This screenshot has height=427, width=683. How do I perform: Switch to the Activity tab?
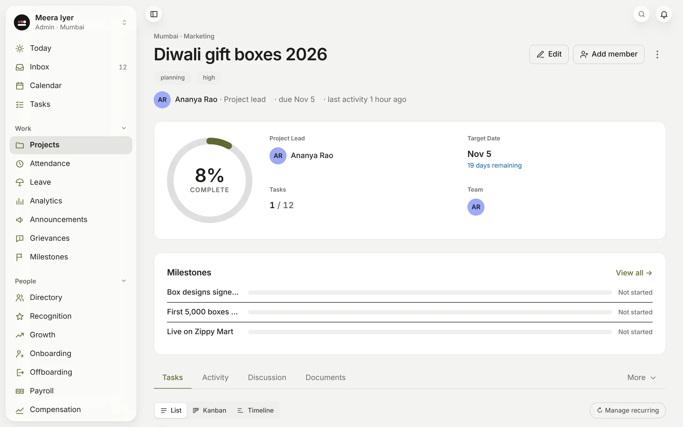pyautogui.click(x=215, y=378)
